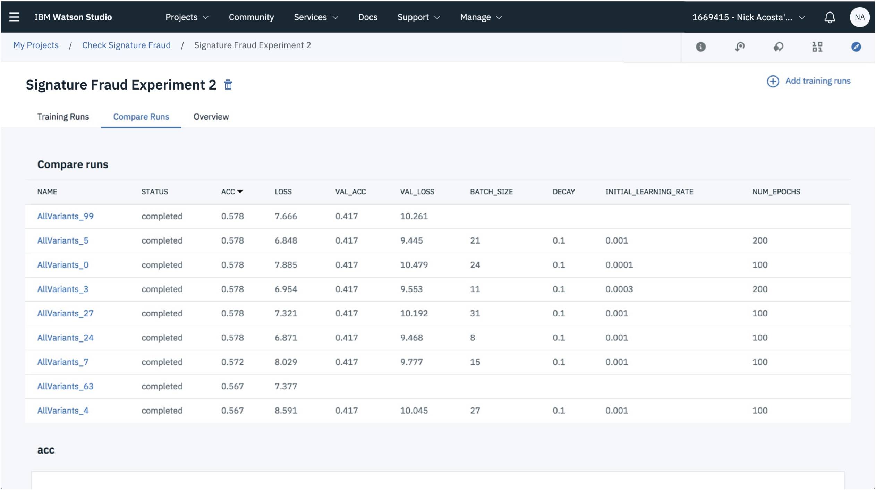Viewport: 876px width, 490px height.
Task: Click Add training runs link
Action: (817, 81)
